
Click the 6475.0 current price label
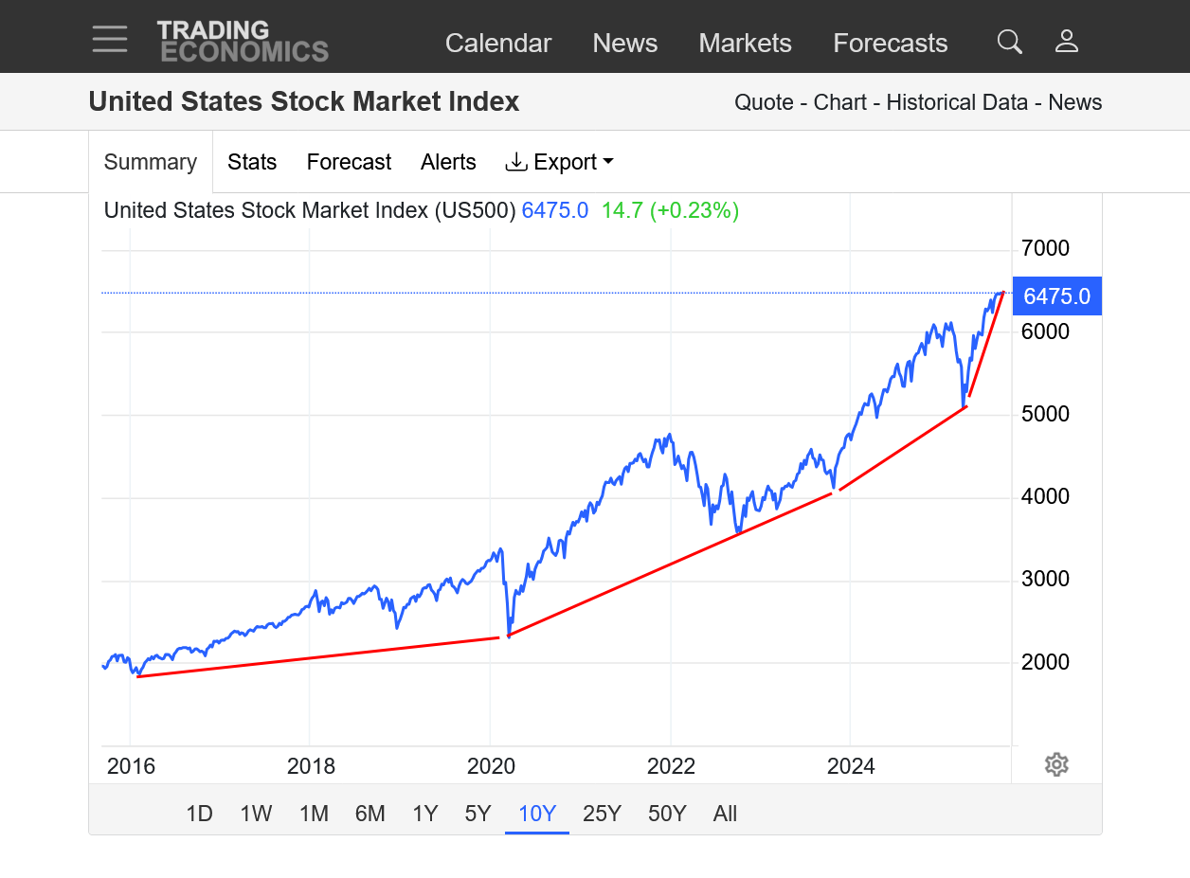(x=1056, y=296)
